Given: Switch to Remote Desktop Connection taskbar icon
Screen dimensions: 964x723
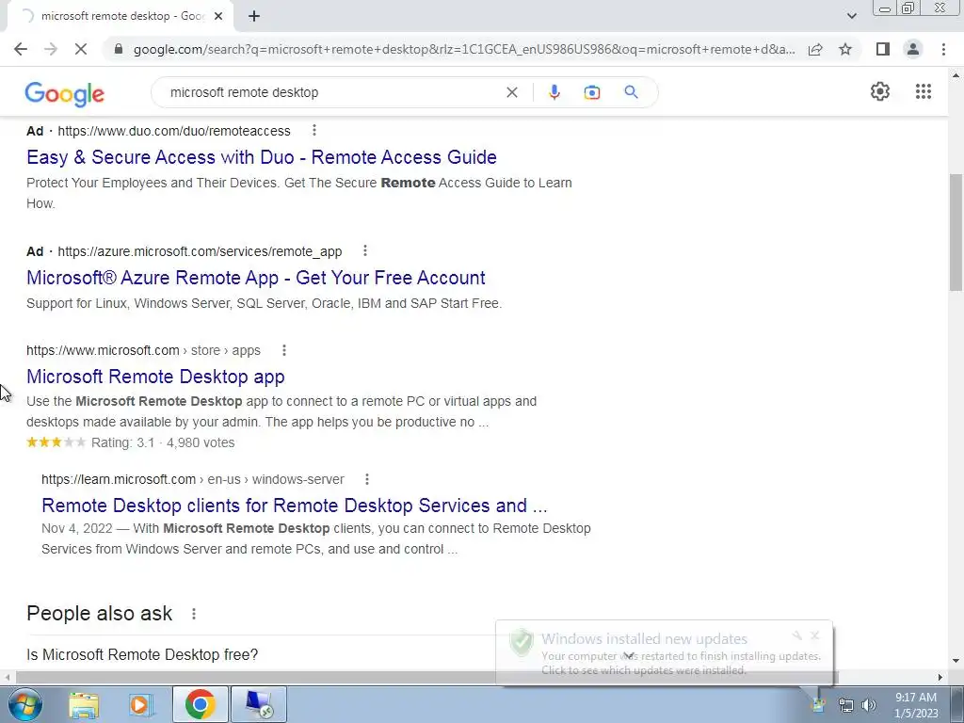Looking at the screenshot, I should 258,704.
